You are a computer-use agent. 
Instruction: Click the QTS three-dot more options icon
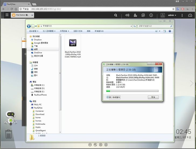point(183,15)
